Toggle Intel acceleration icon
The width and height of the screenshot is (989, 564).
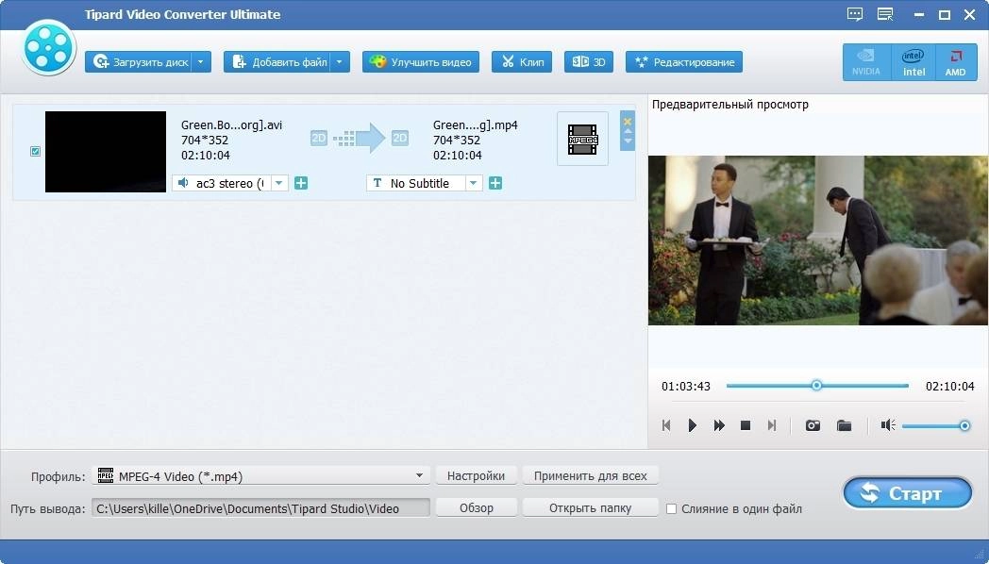(x=914, y=62)
